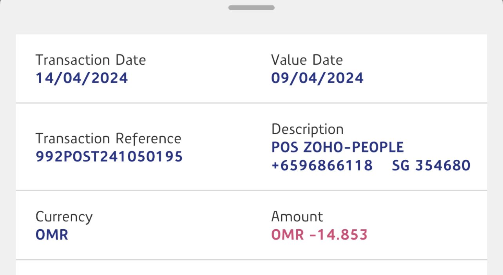Click the divider below the Description row
Viewport: 503px width, 275px height.
pos(251,191)
